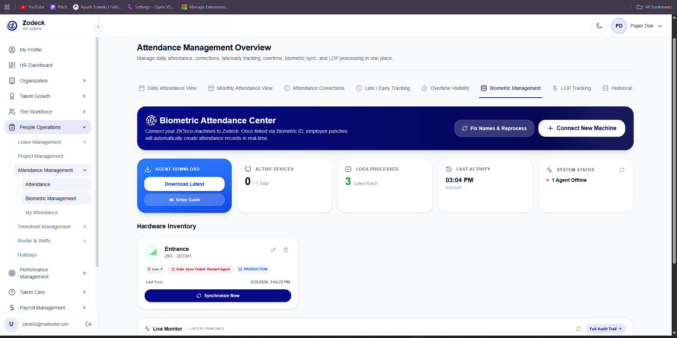
Task: Open YouTube bookmark
Action: 32,7
